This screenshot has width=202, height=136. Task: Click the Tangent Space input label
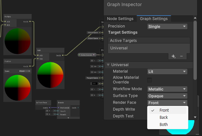tap(92, 78)
